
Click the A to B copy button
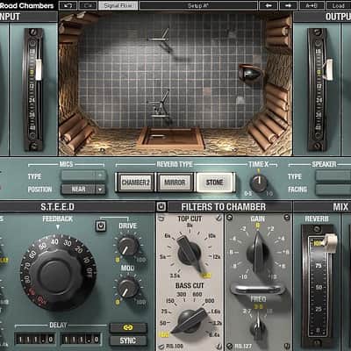tap(312, 5)
